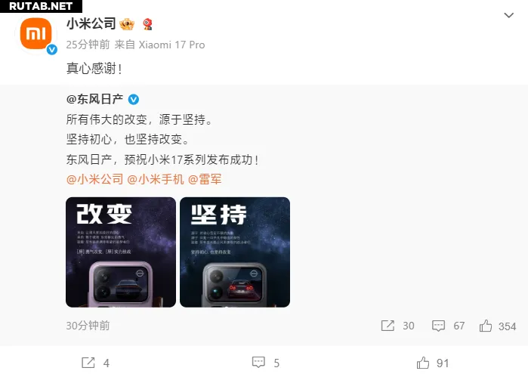
Task: Expand the post options chevron menu
Action: click(x=508, y=15)
